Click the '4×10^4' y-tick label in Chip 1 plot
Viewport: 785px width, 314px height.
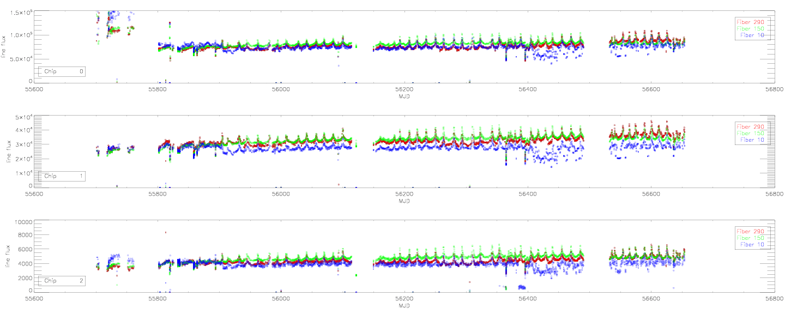point(23,131)
